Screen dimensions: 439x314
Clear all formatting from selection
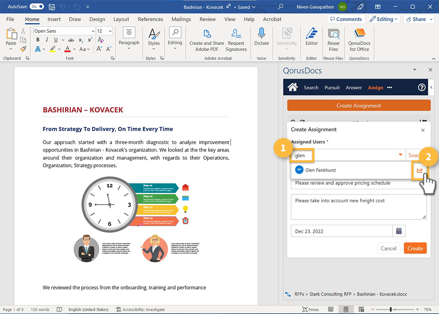coord(101,40)
